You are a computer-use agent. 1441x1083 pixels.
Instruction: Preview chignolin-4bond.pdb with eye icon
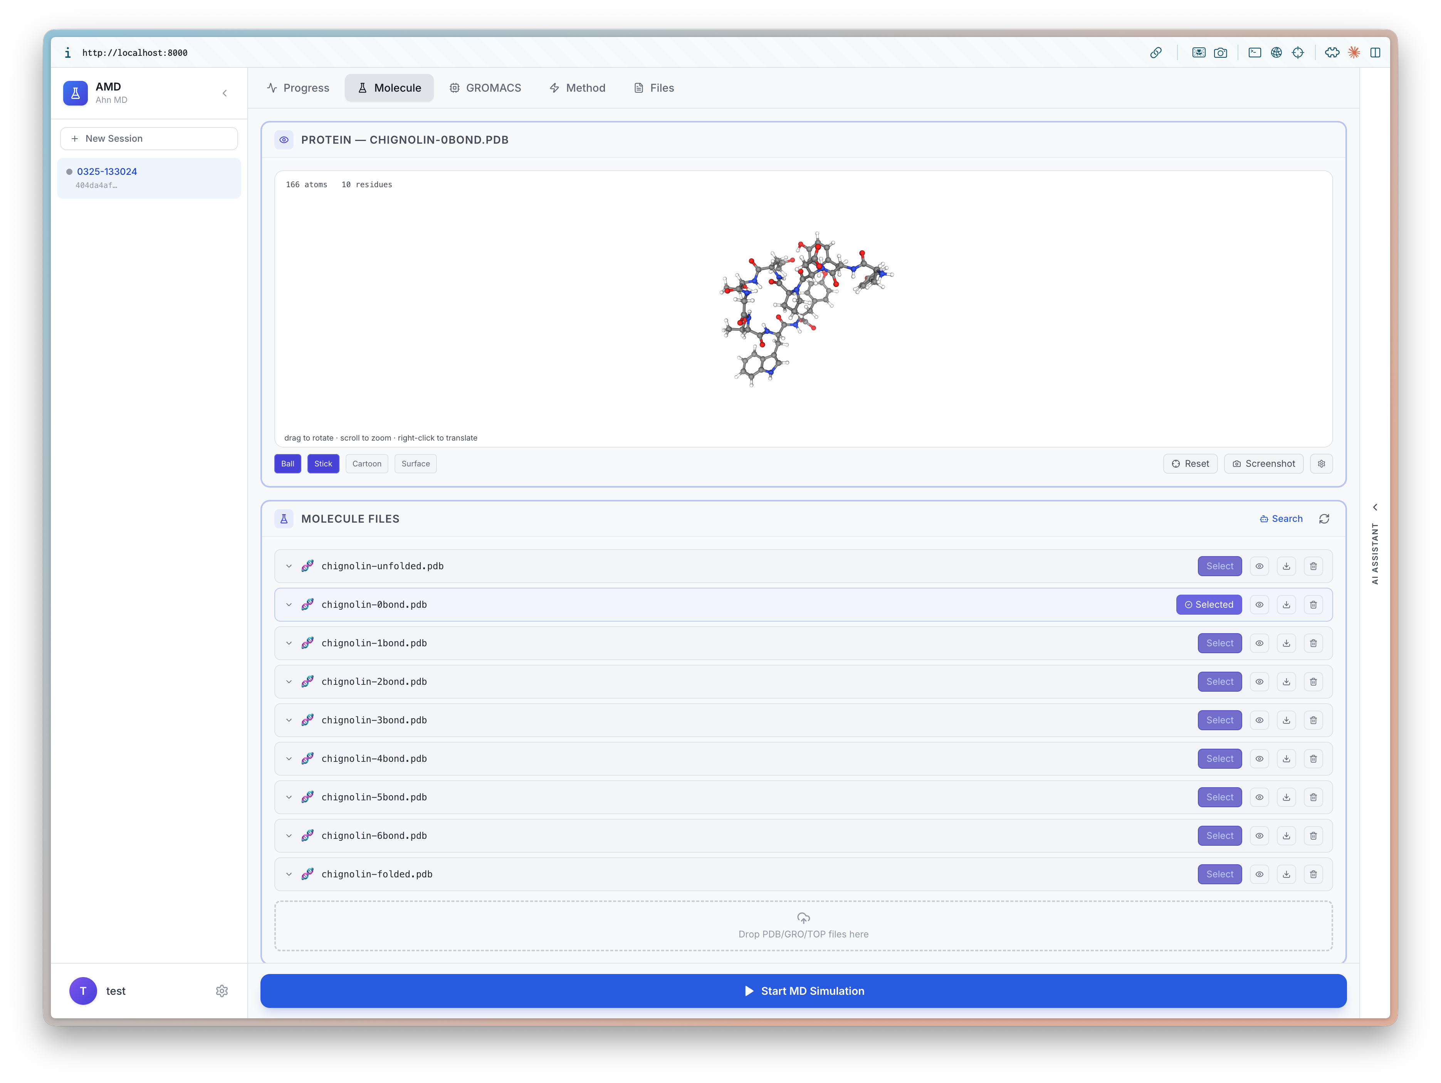pos(1259,759)
